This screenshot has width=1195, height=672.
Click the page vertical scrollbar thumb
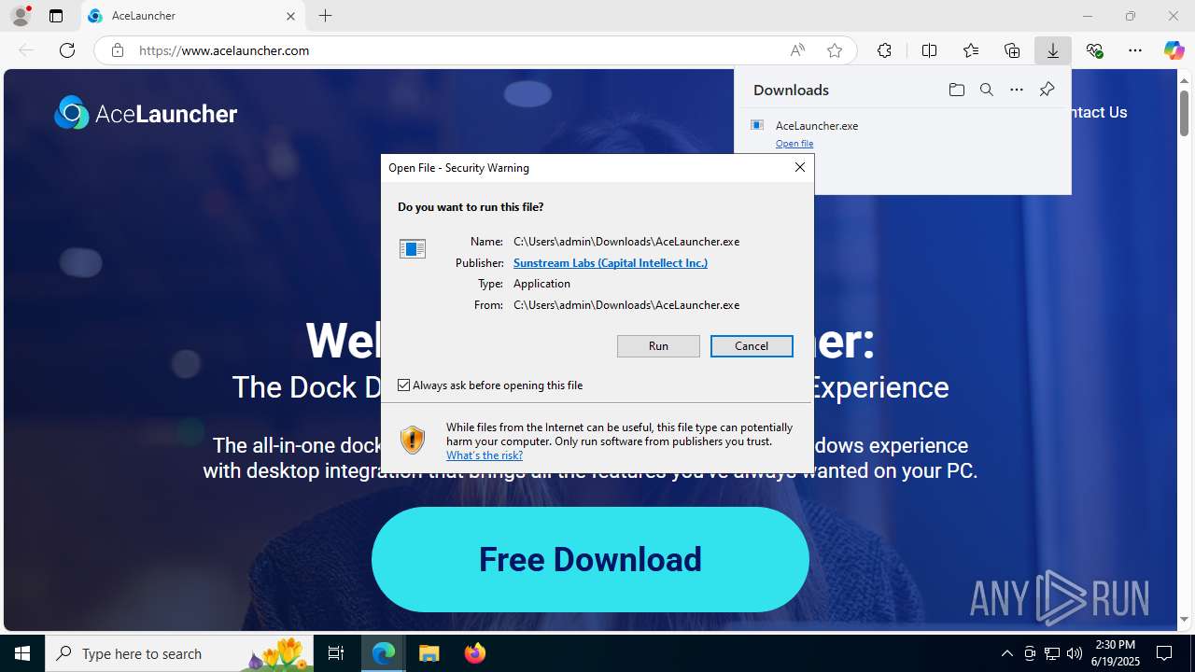1185,114
